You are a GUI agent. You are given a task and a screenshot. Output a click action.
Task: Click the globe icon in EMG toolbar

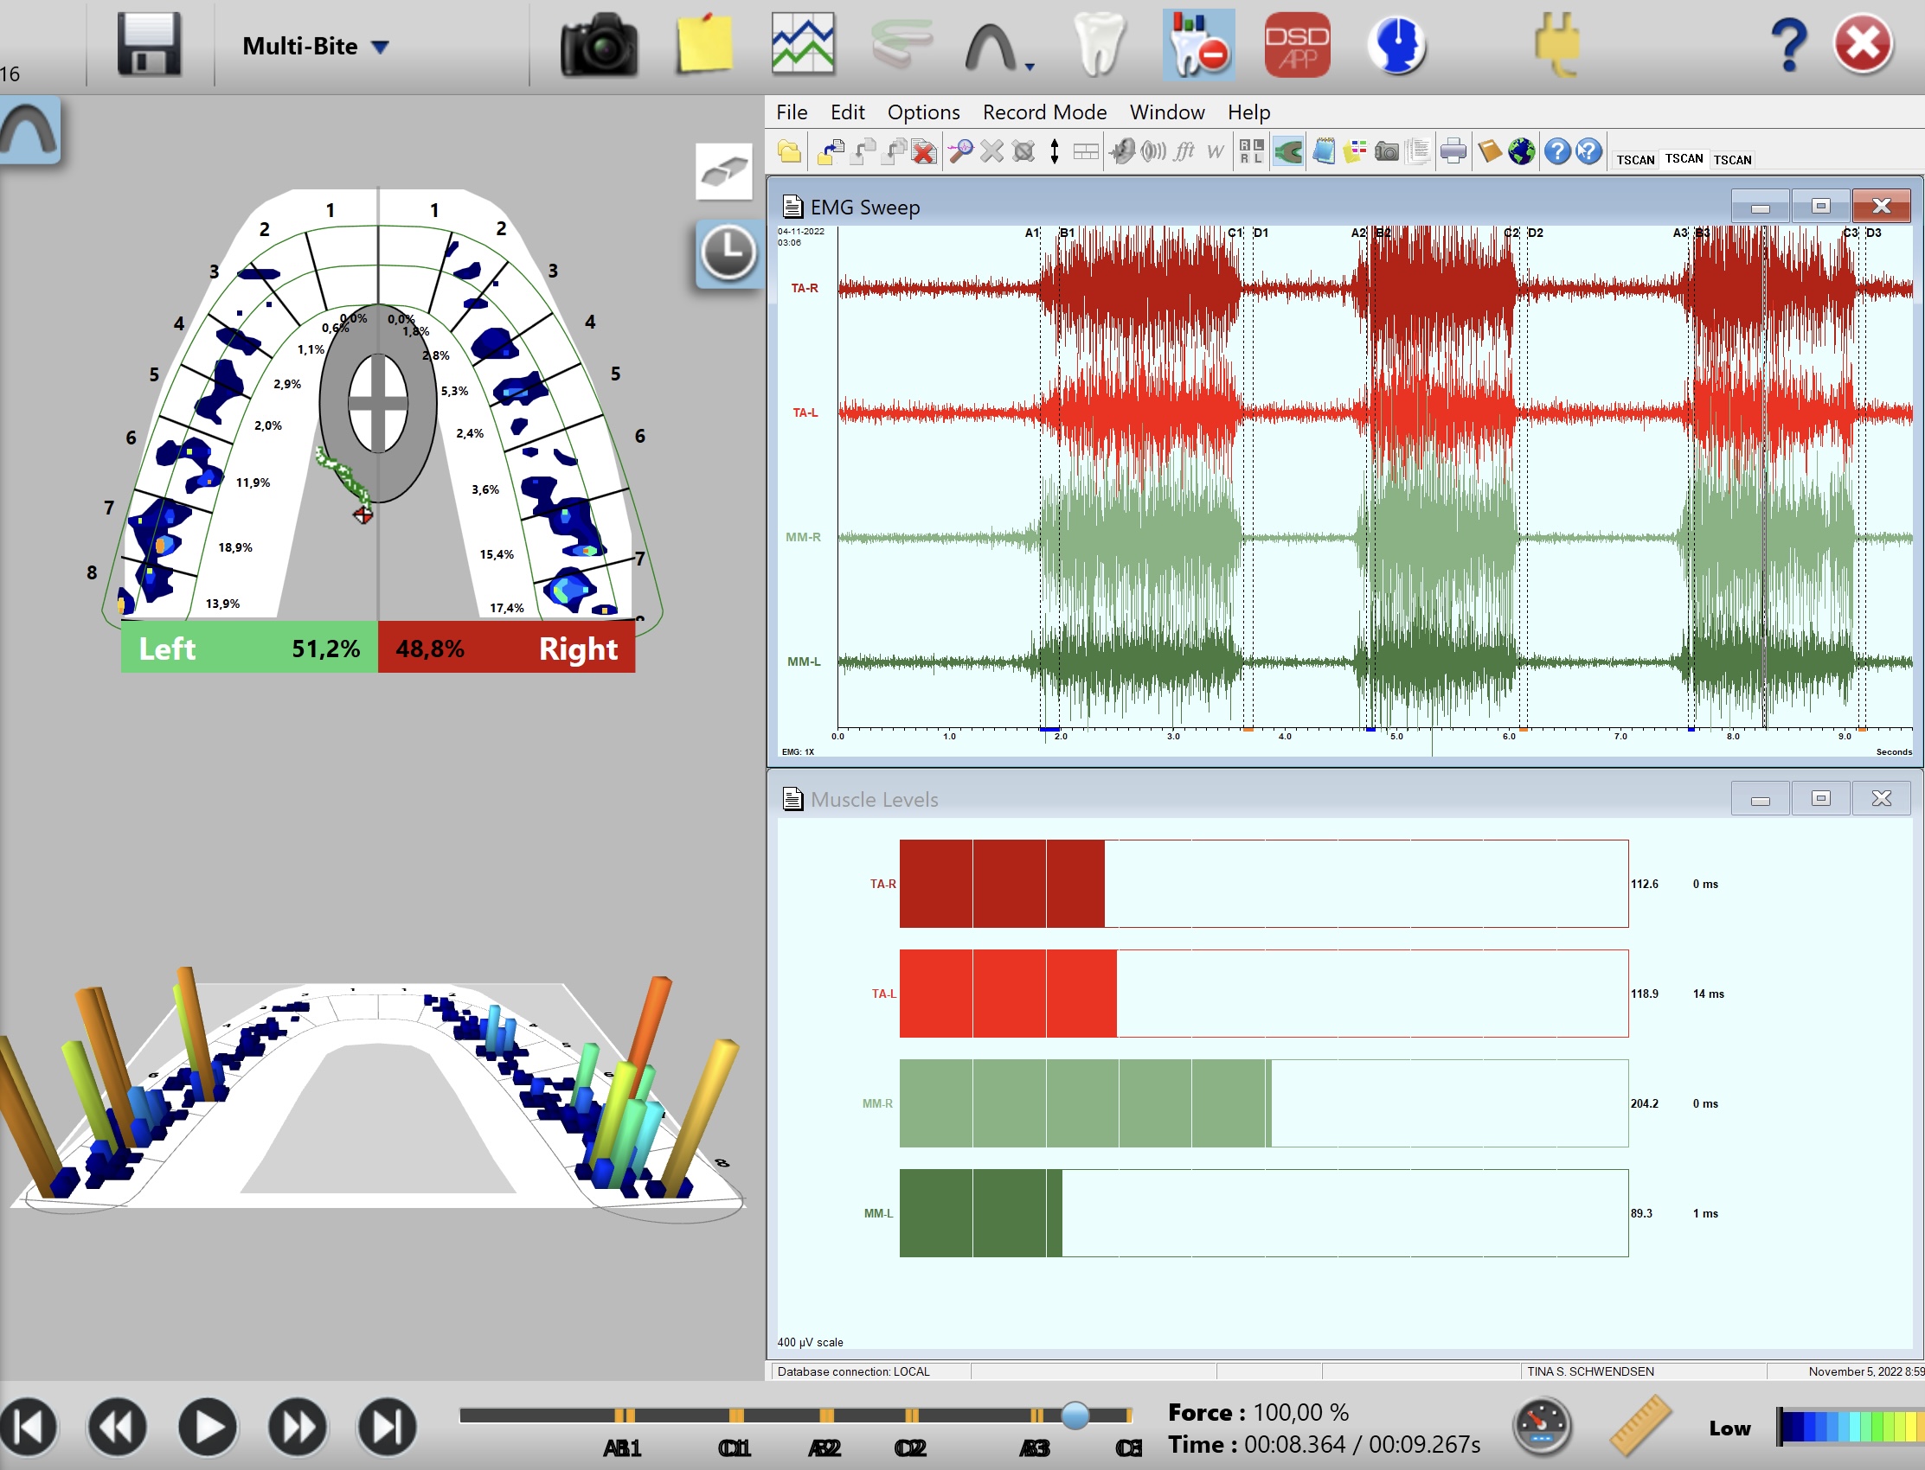point(1522,151)
